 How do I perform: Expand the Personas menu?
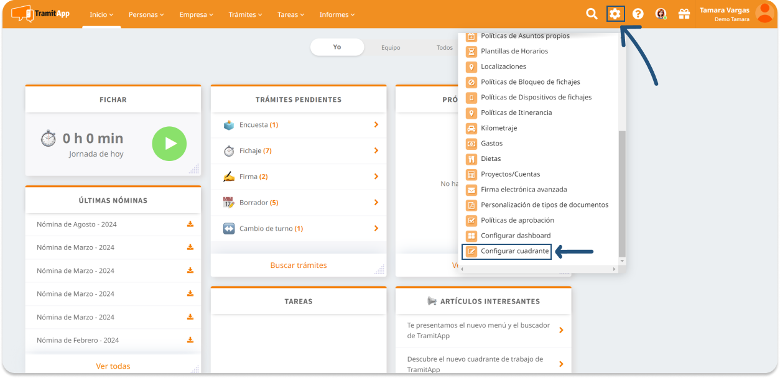tap(146, 14)
